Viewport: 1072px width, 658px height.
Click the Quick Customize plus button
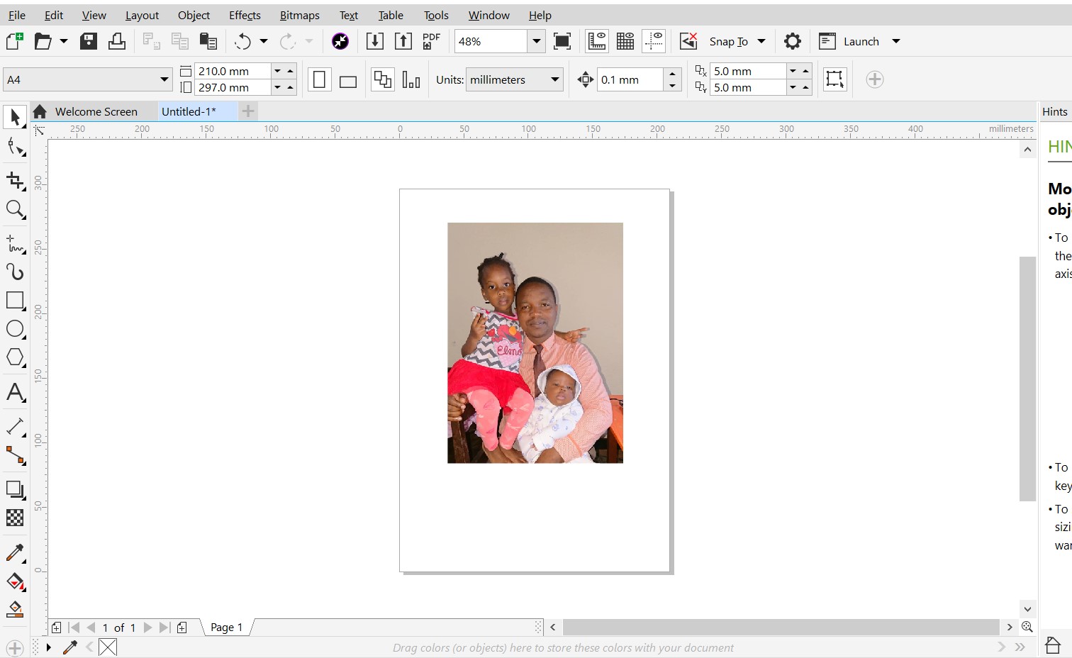click(x=875, y=79)
